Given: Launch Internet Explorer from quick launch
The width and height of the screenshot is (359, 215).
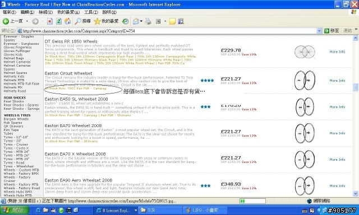Looking at the screenshot, I should coord(38,210).
